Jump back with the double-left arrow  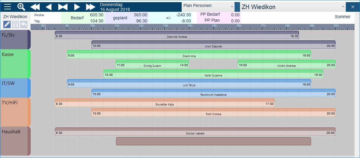coord(35,7)
